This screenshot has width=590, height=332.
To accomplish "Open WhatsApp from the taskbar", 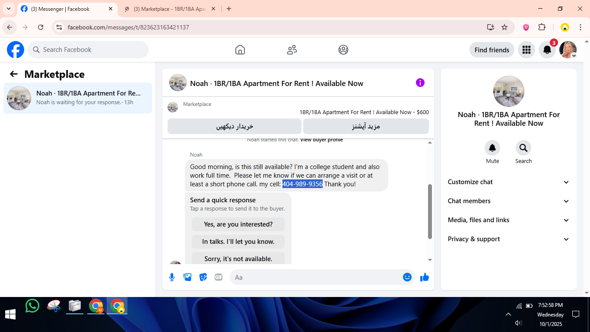I will tap(32, 306).
